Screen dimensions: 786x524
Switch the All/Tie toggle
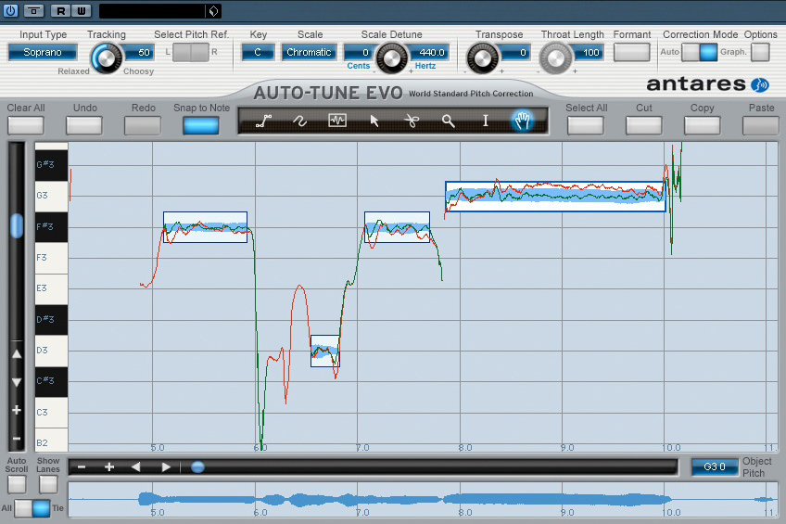click(32, 508)
